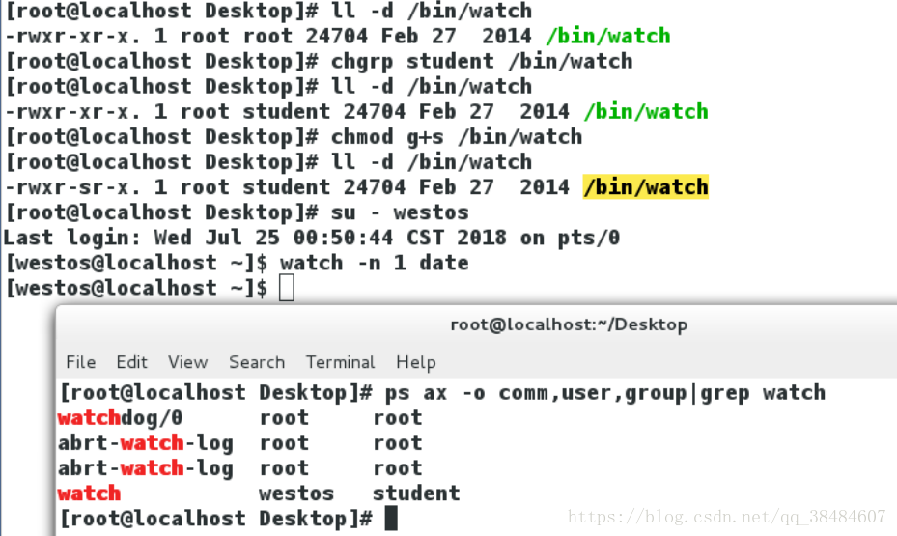Click the cursor at root Desktop prompt

tap(391, 519)
